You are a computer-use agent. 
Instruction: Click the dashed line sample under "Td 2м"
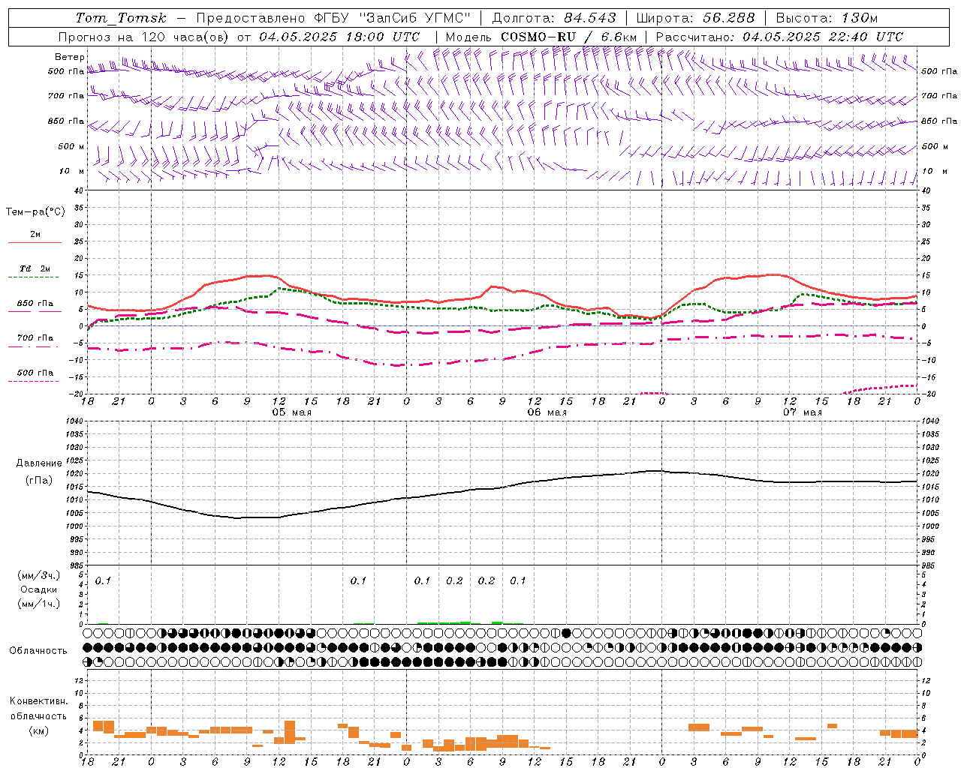click(x=35, y=277)
